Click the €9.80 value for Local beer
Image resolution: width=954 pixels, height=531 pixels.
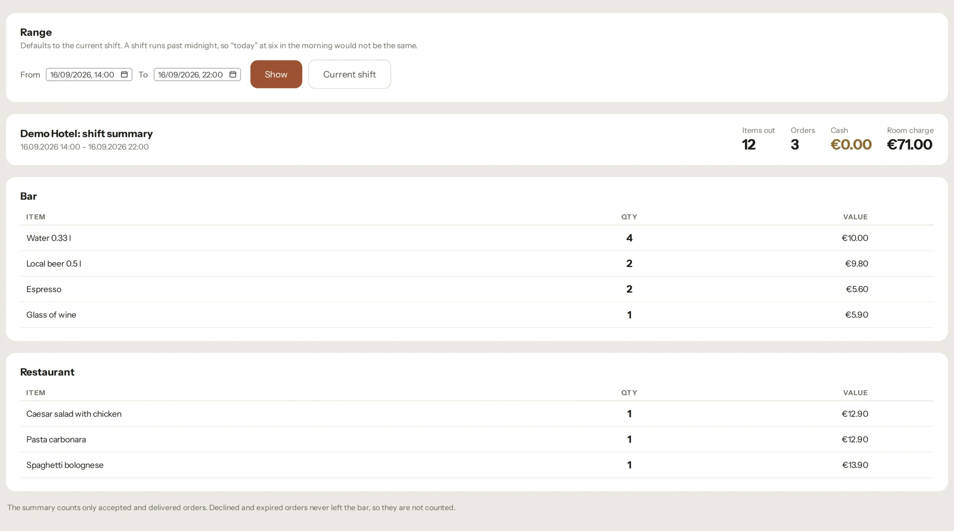[856, 264]
